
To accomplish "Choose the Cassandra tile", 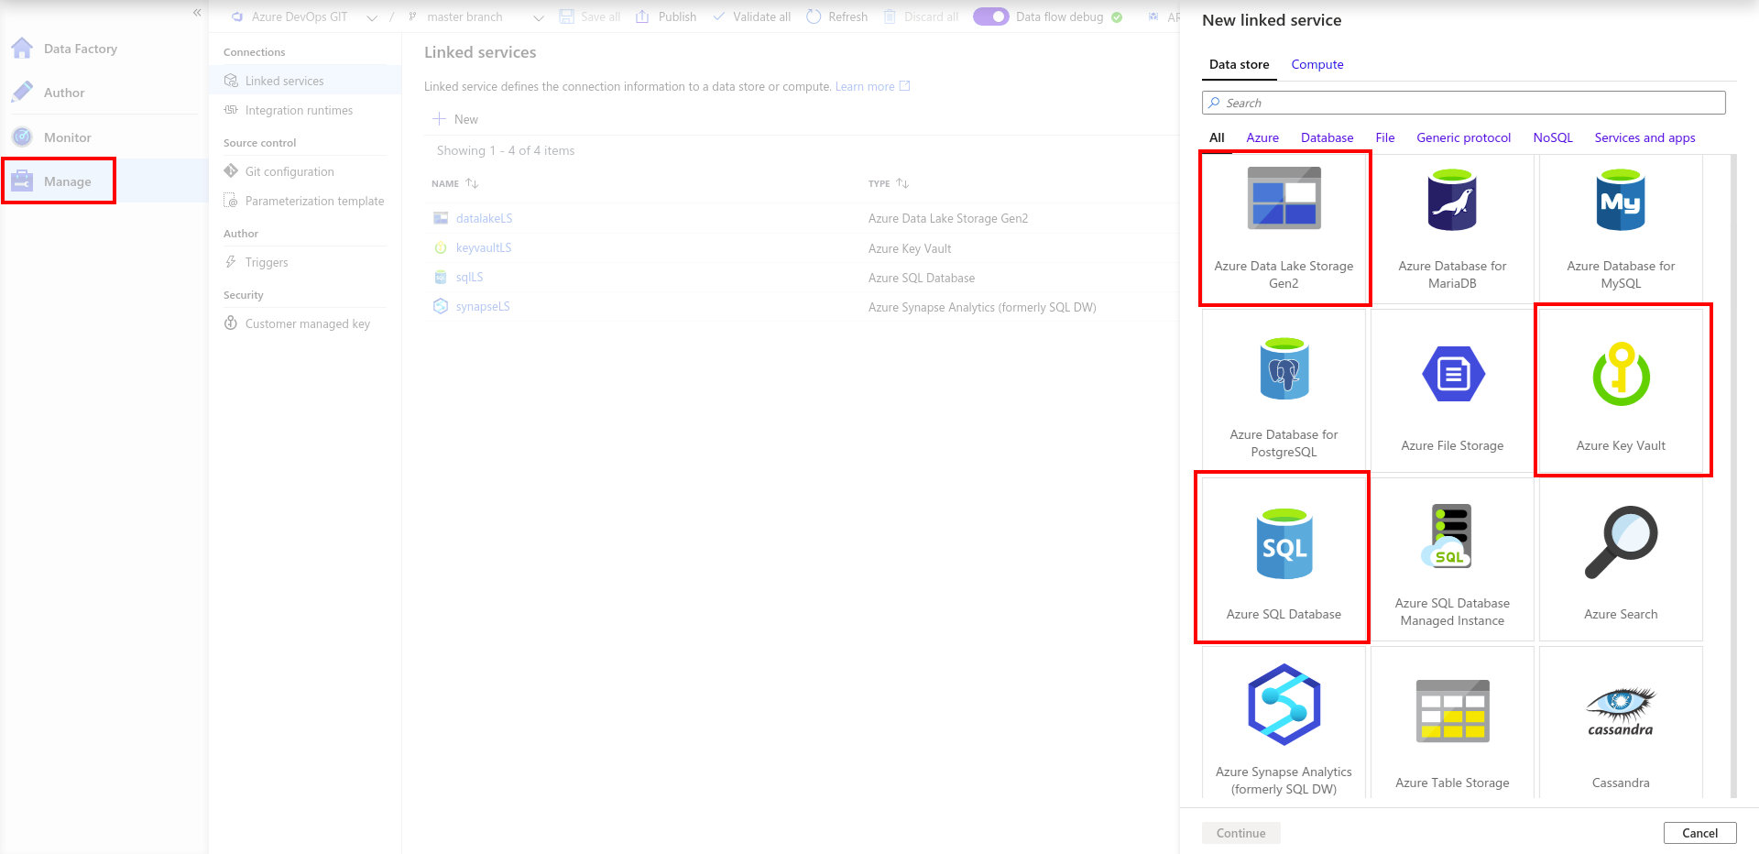I will (1621, 722).
